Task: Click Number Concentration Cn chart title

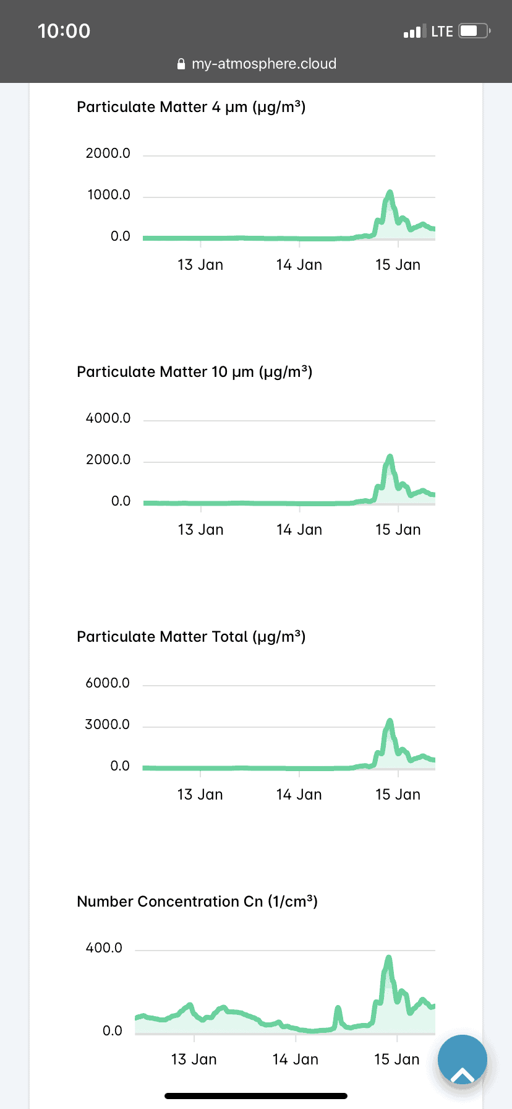Action: [x=197, y=902]
